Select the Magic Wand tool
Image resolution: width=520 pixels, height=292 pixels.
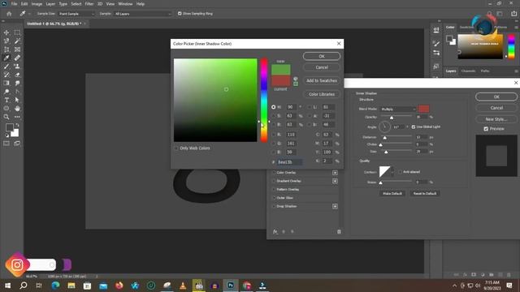pyautogui.click(x=17, y=41)
